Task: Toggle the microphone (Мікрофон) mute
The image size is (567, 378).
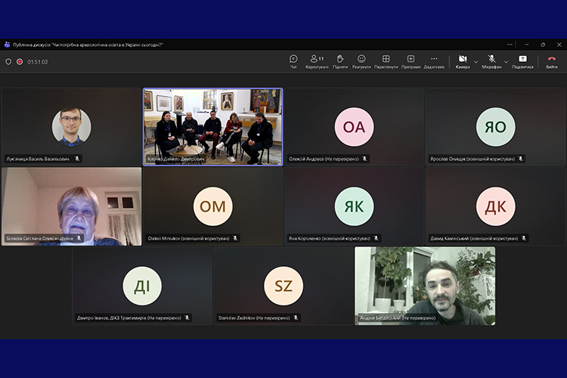Action: coord(491,61)
